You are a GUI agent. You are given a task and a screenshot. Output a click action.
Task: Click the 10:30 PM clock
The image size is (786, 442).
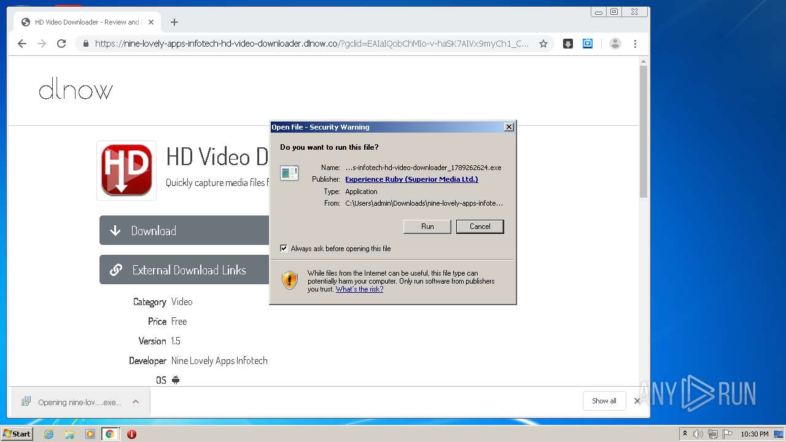tap(755, 434)
